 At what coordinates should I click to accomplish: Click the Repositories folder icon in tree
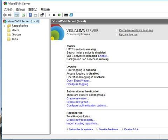coord(9,26)
